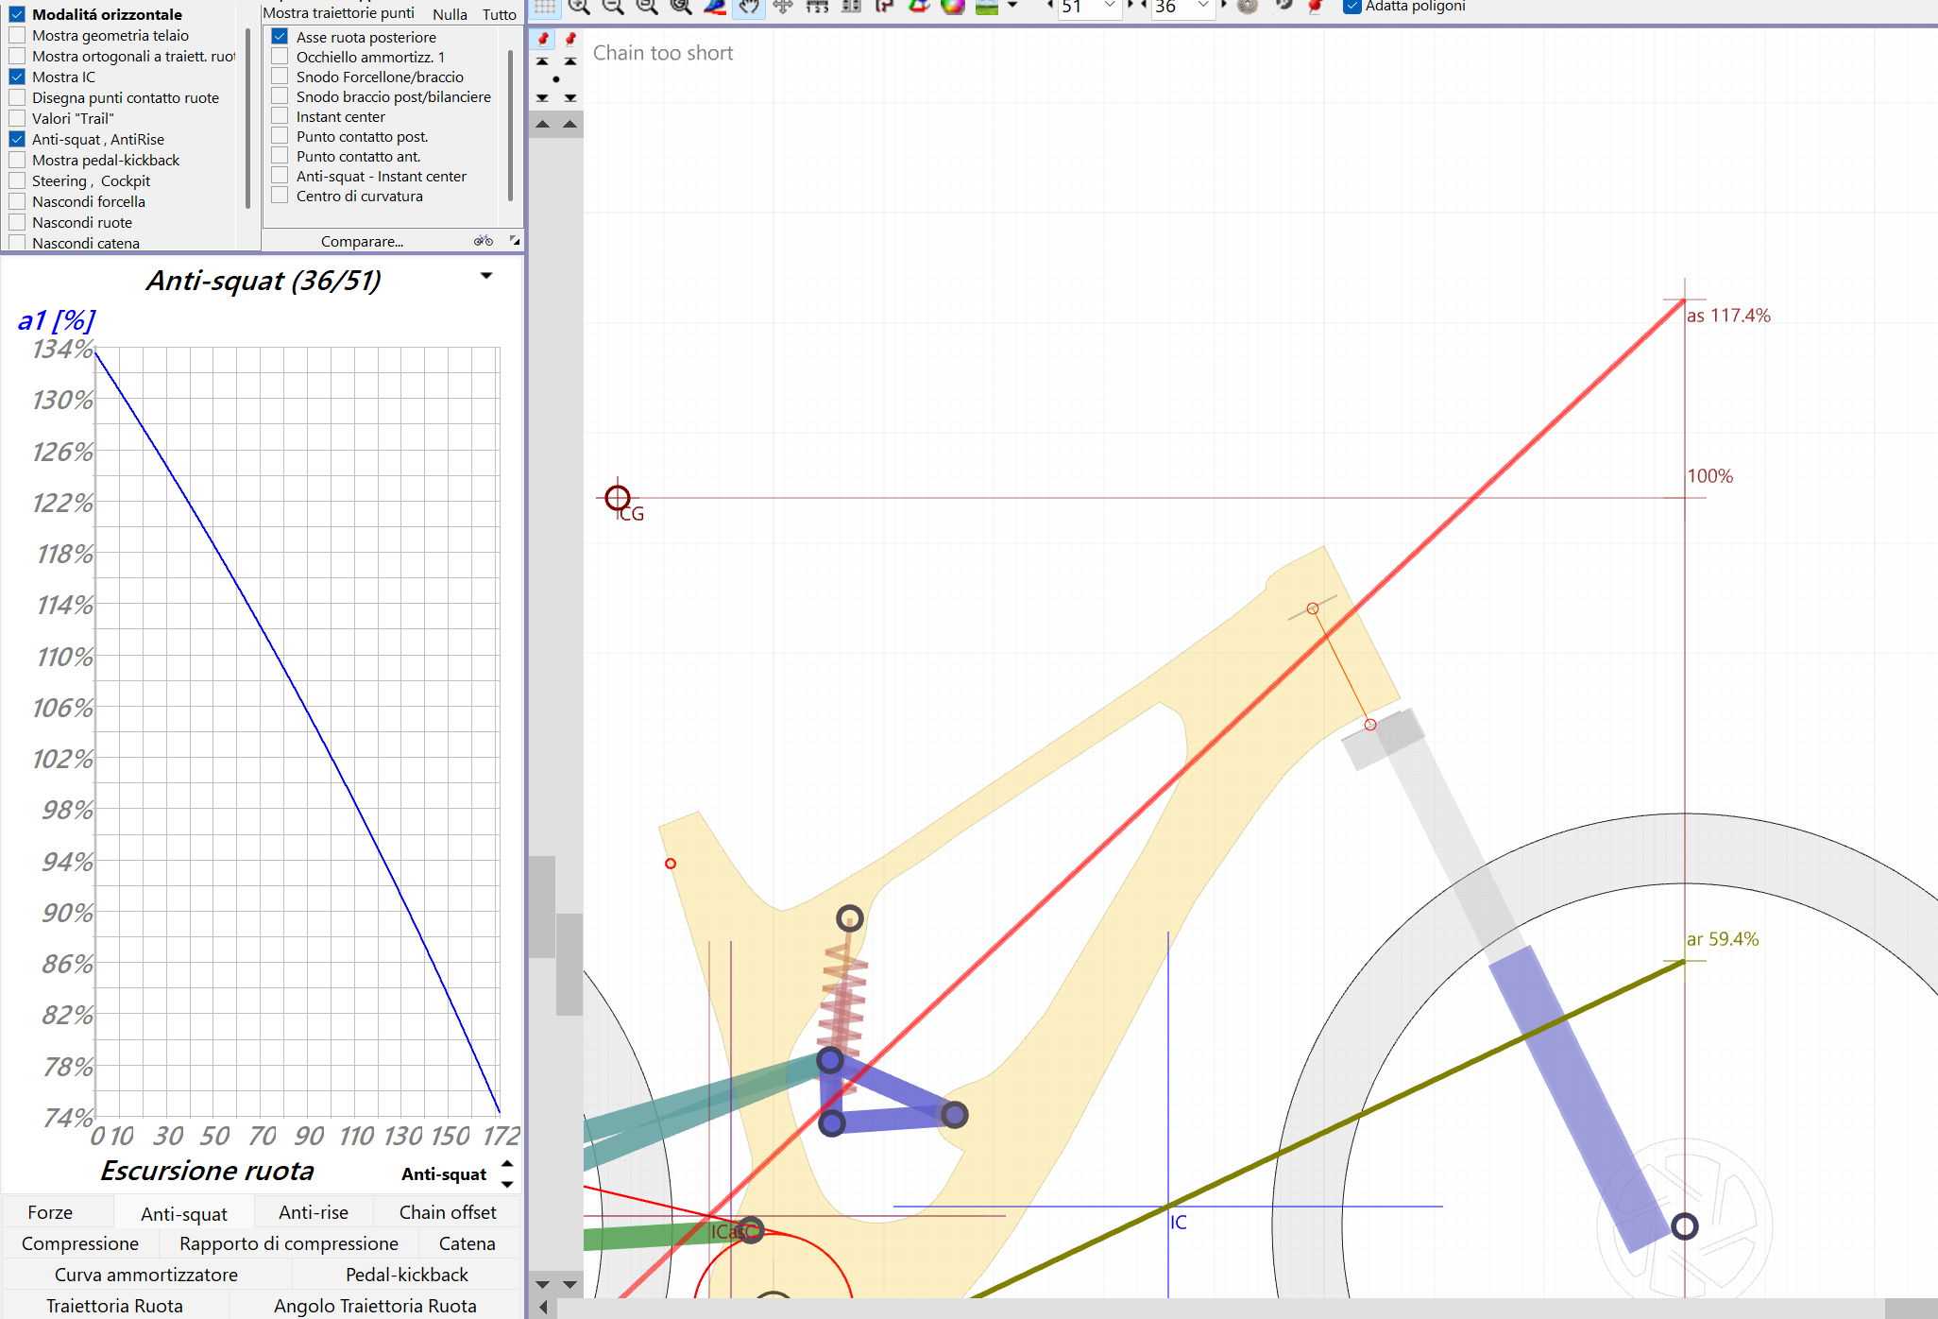Click Tutto to select all trajectories
This screenshot has width=1938, height=1319.
tap(500, 14)
